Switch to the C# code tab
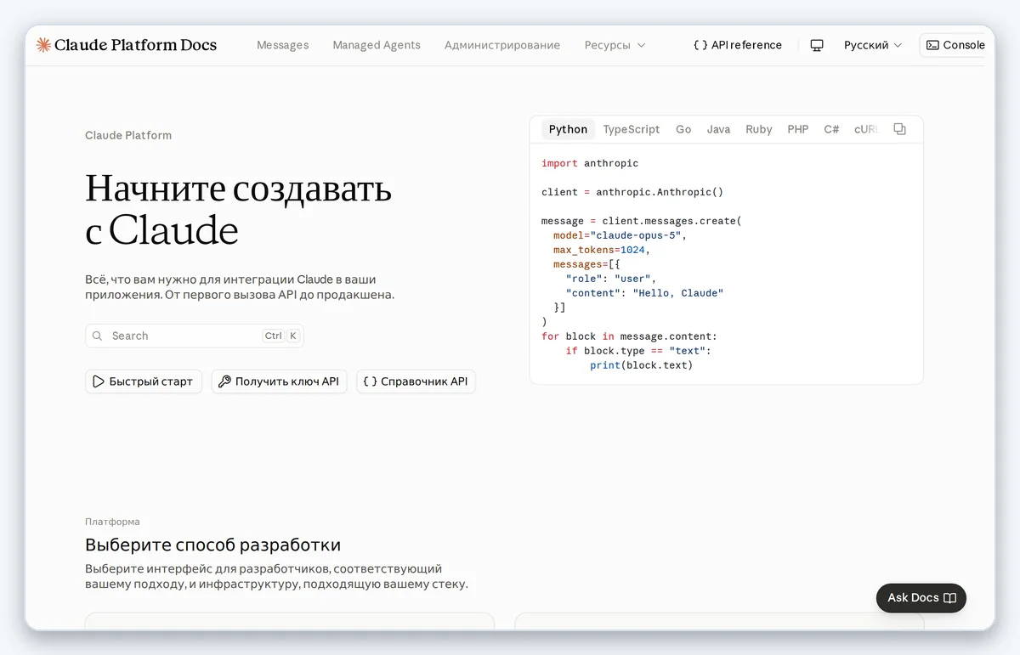Screen dimensions: 1020x655 (831, 129)
